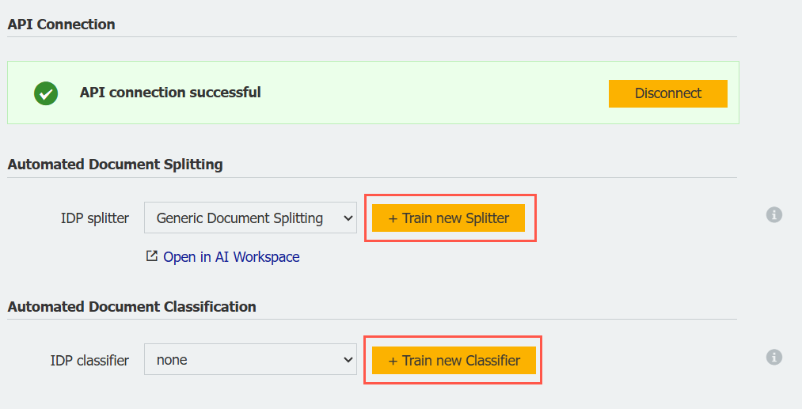802x409 pixels.
Task: Click the info icon beside Train new Splitter
Action: [774, 214]
